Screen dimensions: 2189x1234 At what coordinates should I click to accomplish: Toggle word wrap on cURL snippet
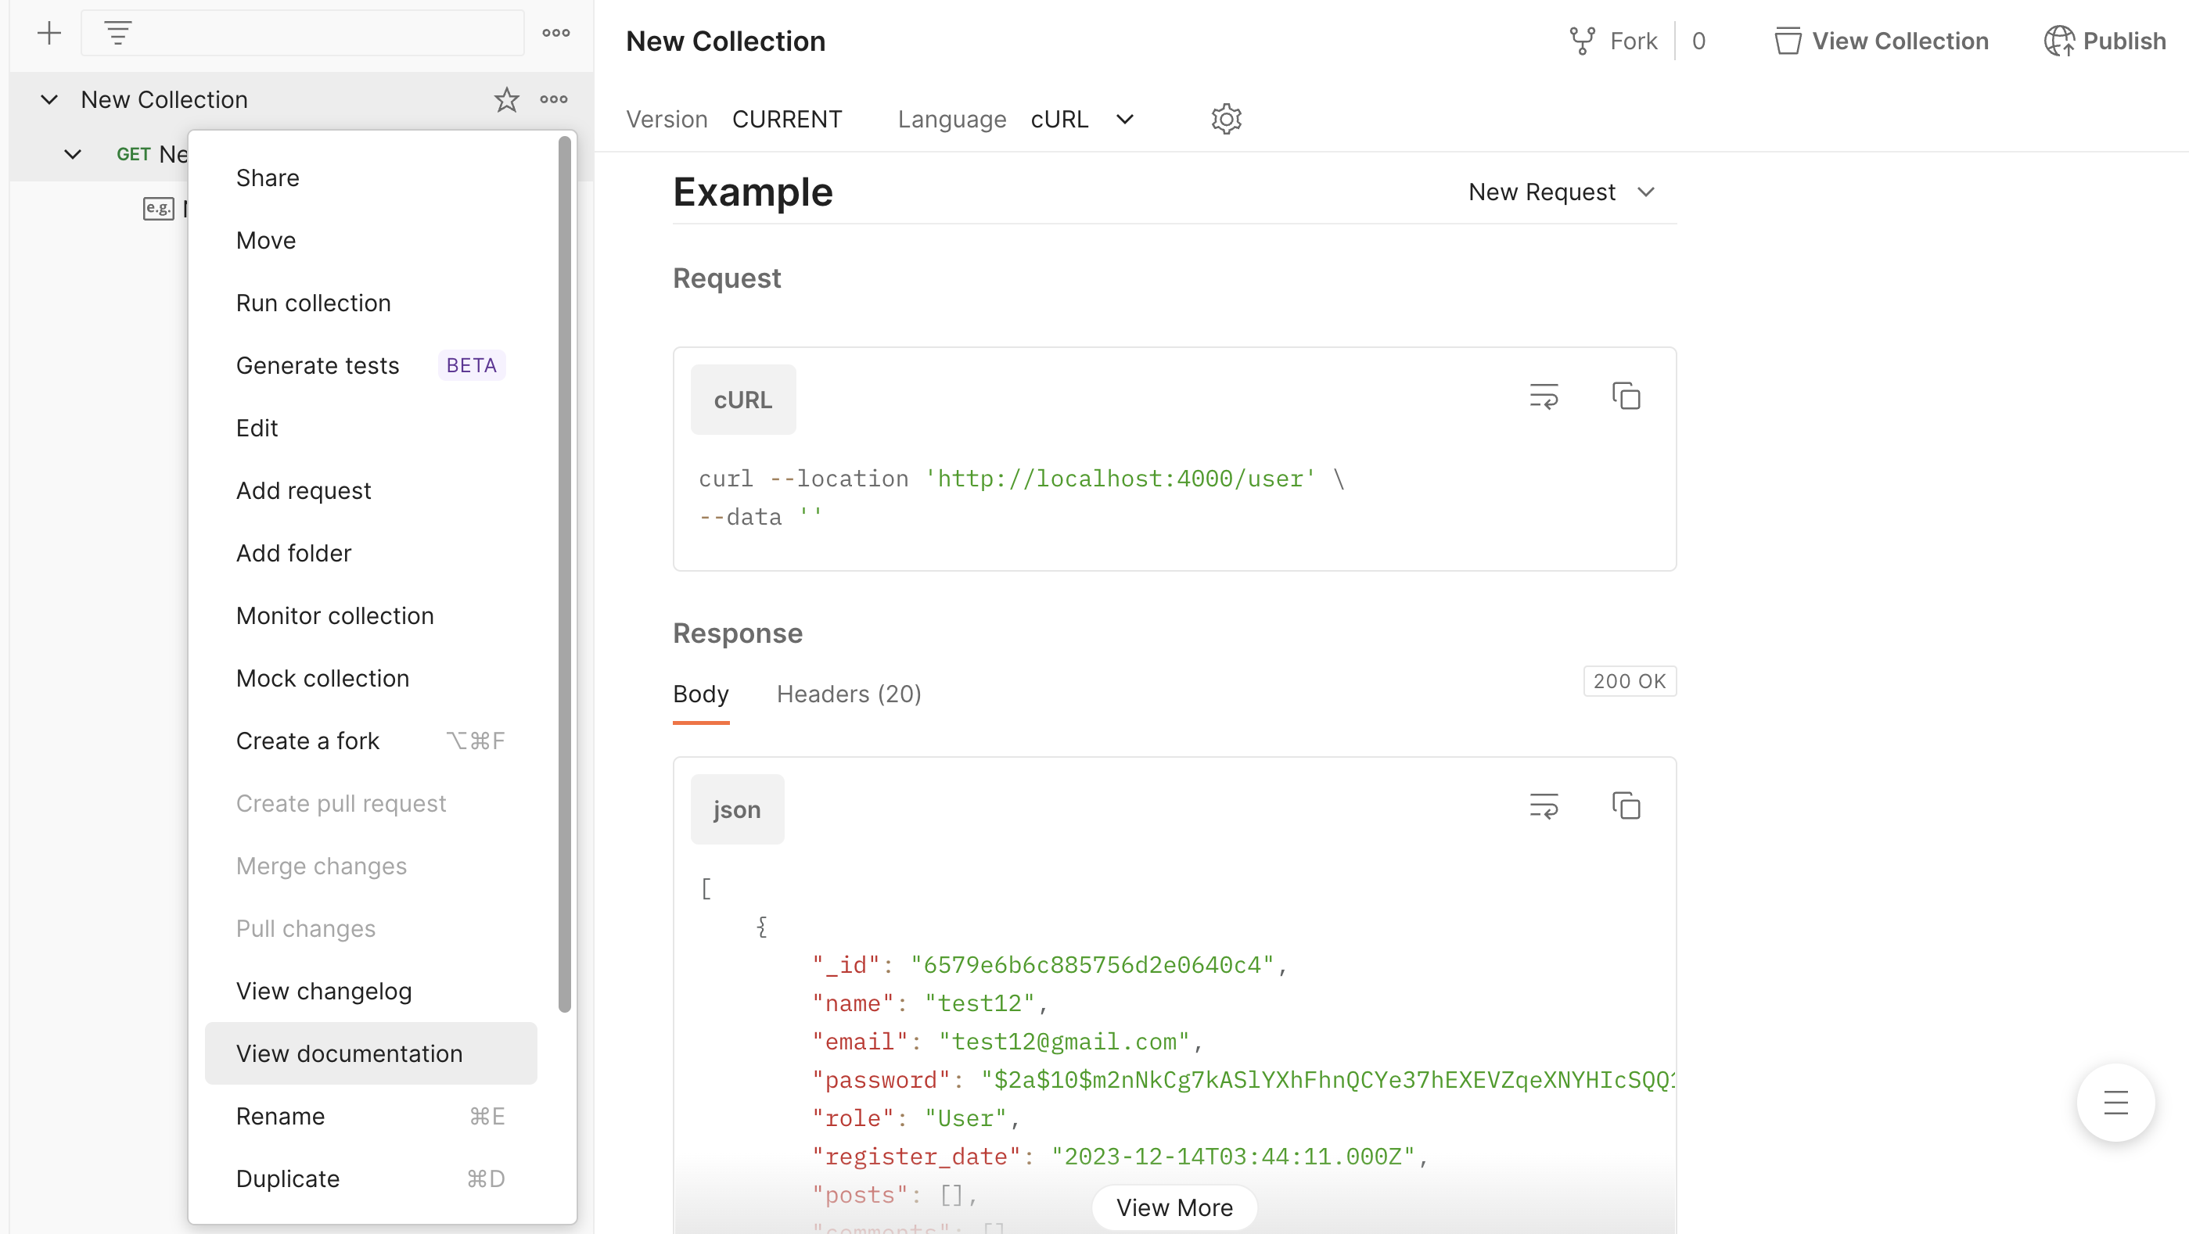pyautogui.click(x=1544, y=396)
